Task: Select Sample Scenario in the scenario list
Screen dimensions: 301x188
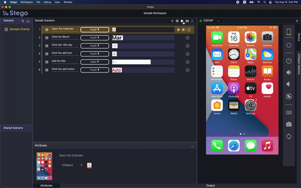Action: (20, 29)
